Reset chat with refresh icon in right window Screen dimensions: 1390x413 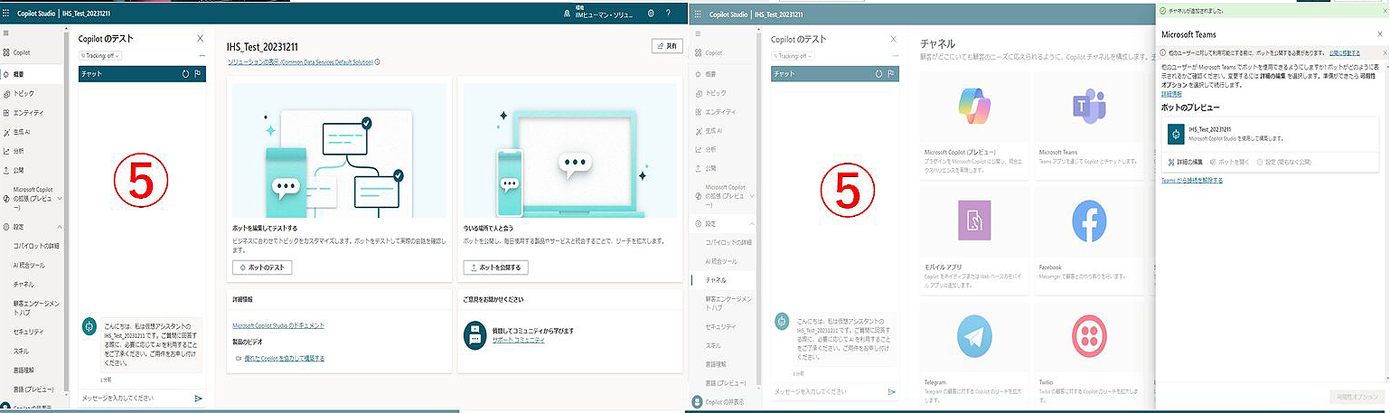[x=878, y=74]
